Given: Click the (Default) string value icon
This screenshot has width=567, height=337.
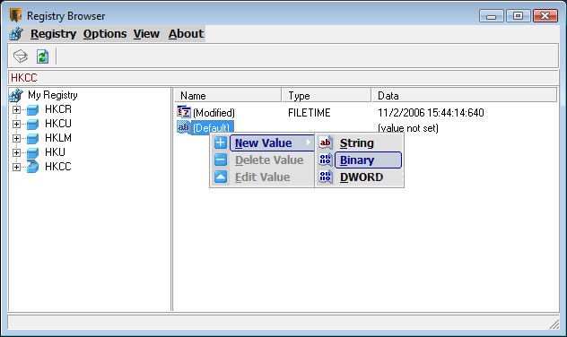Looking at the screenshot, I should (x=183, y=127).
